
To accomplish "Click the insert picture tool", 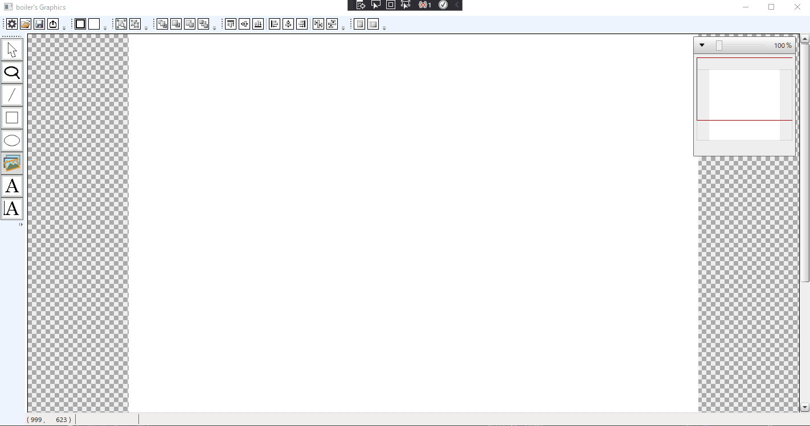I will pyautogui.click(x=12, y=163).
